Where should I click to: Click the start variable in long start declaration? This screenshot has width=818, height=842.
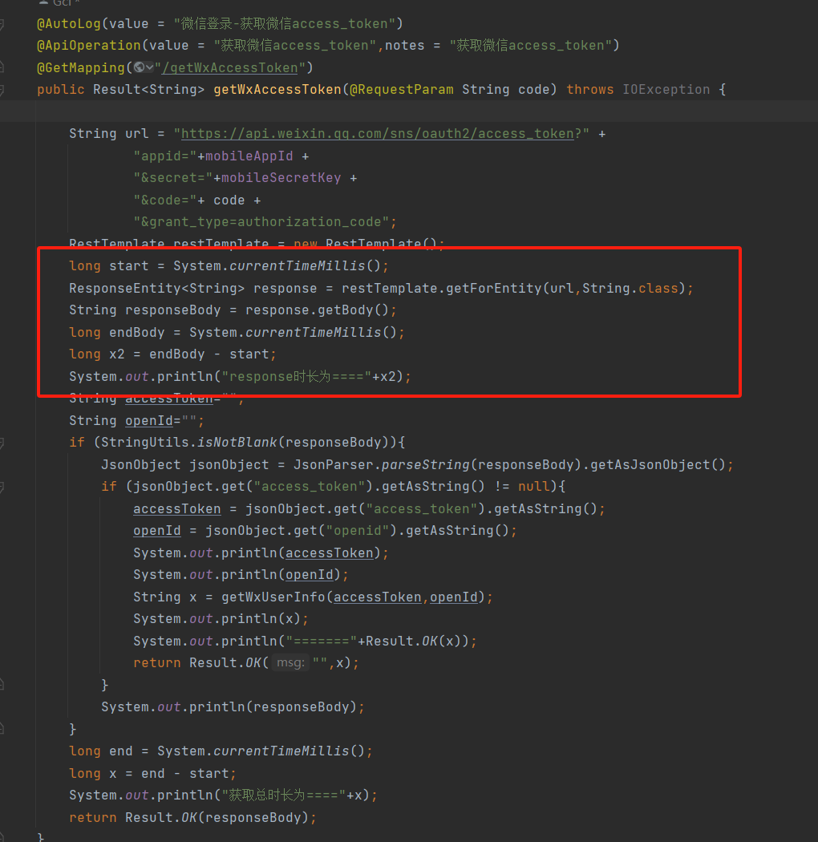(129, 265)
